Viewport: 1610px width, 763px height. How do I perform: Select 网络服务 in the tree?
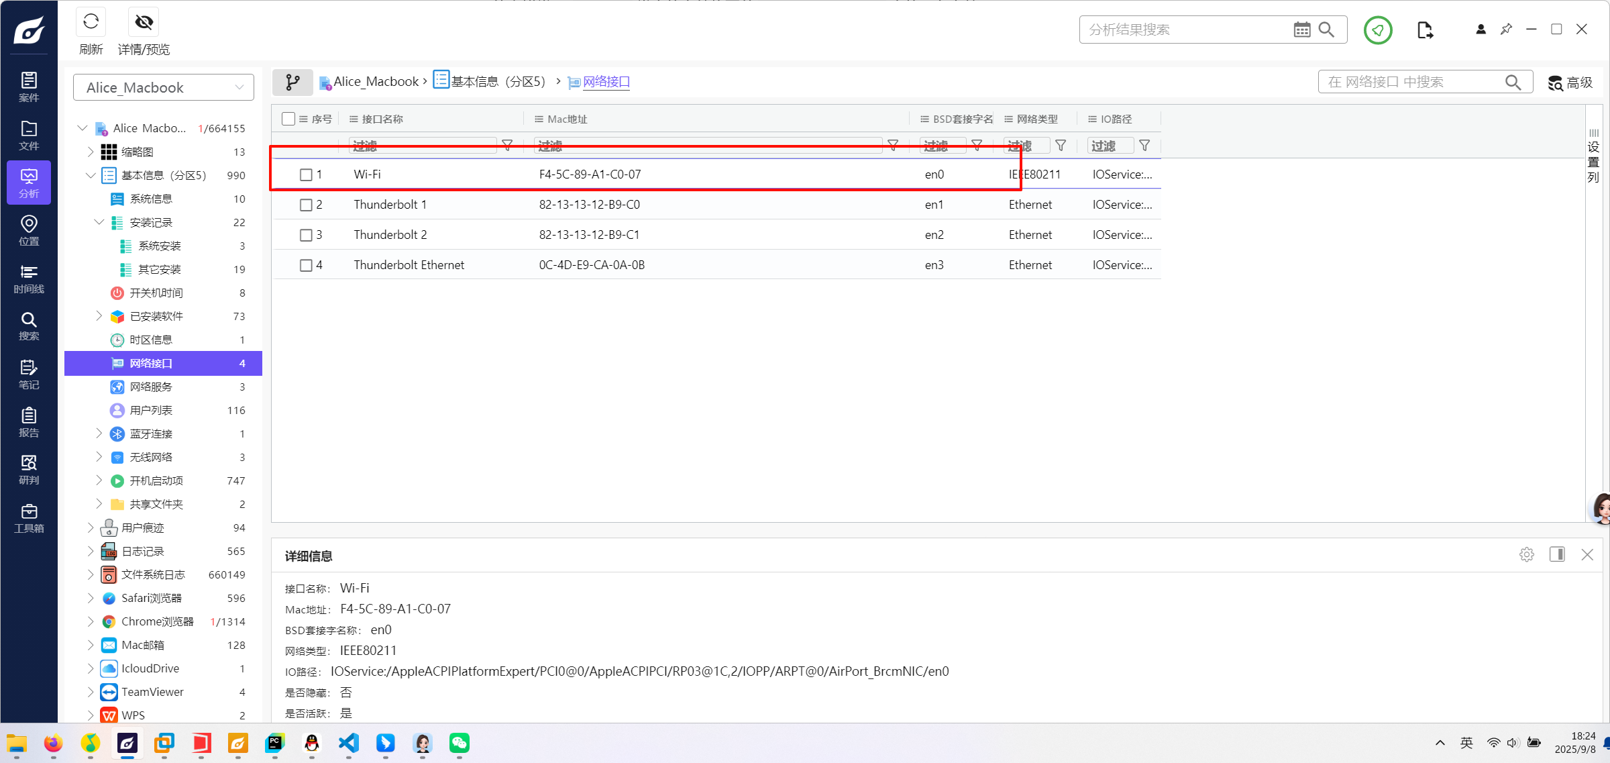pos(151,387)
